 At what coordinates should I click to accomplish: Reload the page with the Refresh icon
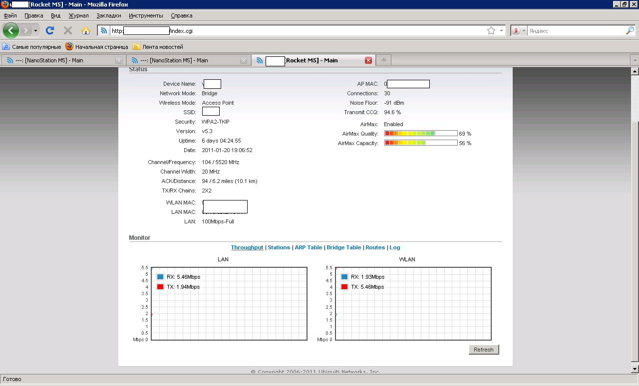50,30
